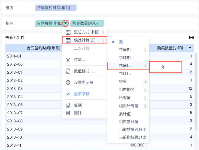Expand the 汇总方式(求和) submenu arrow
The width and height of the screenshot is (199, 150).
(103, 32)
